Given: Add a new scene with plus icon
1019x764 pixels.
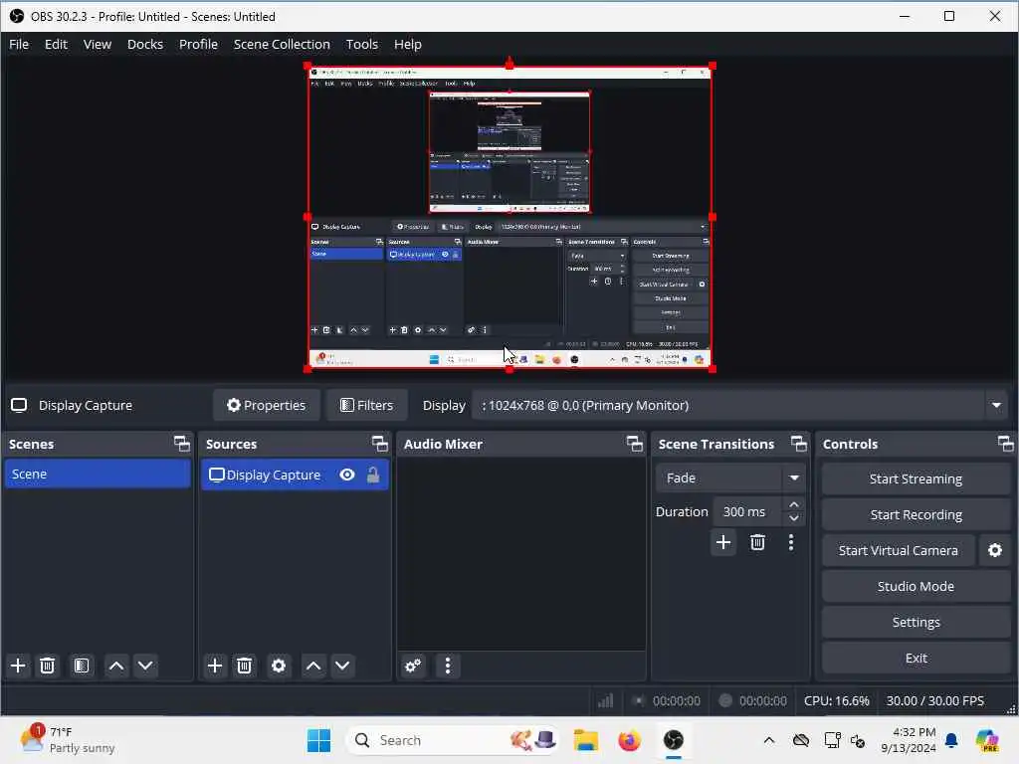Looking at the screenshot, I should pos(18,666).
